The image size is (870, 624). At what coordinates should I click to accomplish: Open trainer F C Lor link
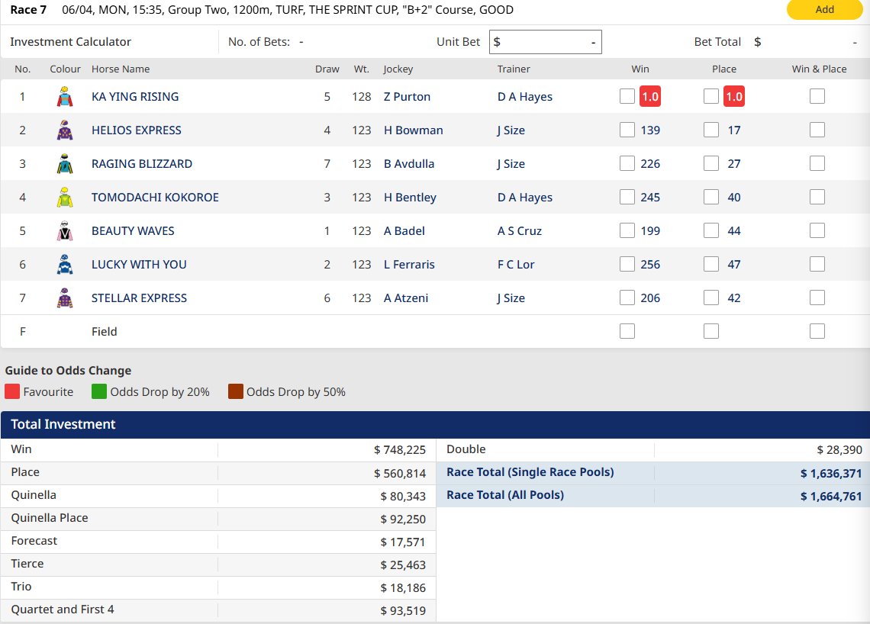(516, 265)
